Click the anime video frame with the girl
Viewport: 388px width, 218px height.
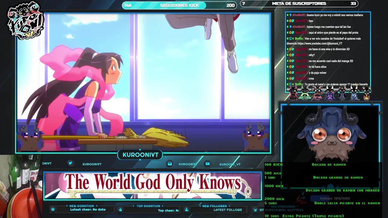coord(143,83)
